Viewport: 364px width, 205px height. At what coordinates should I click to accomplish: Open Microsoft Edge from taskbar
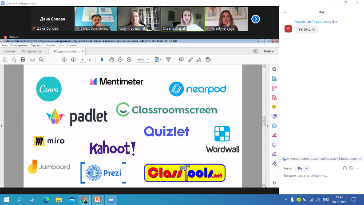pos(46,200)
